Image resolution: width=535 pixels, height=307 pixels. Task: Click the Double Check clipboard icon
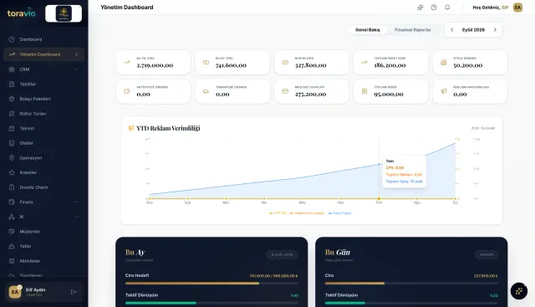pyautogui.click(x=12, y=187)
